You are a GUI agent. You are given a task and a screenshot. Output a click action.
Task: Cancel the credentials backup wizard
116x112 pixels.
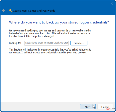(x=105, y=107)
